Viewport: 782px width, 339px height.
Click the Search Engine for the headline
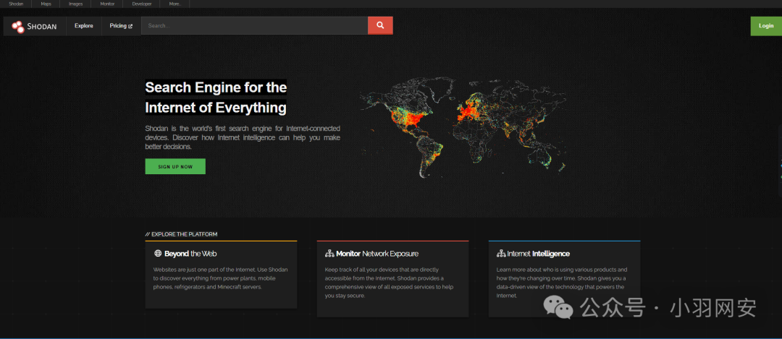[216, 87]
